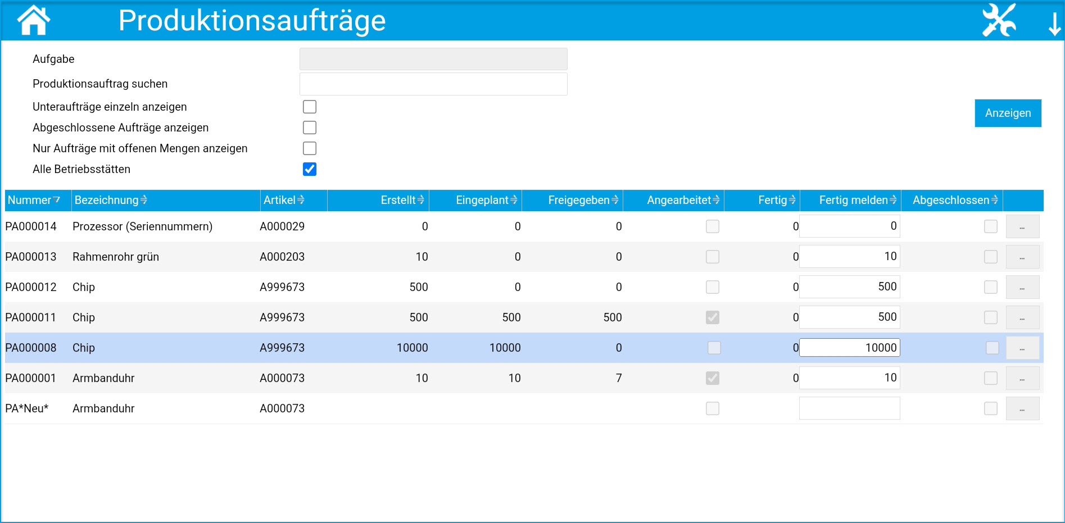Viewport: 1065px width, 523px height.
Task: Click the filter icon on Nummer column
Action: [56, 200]
